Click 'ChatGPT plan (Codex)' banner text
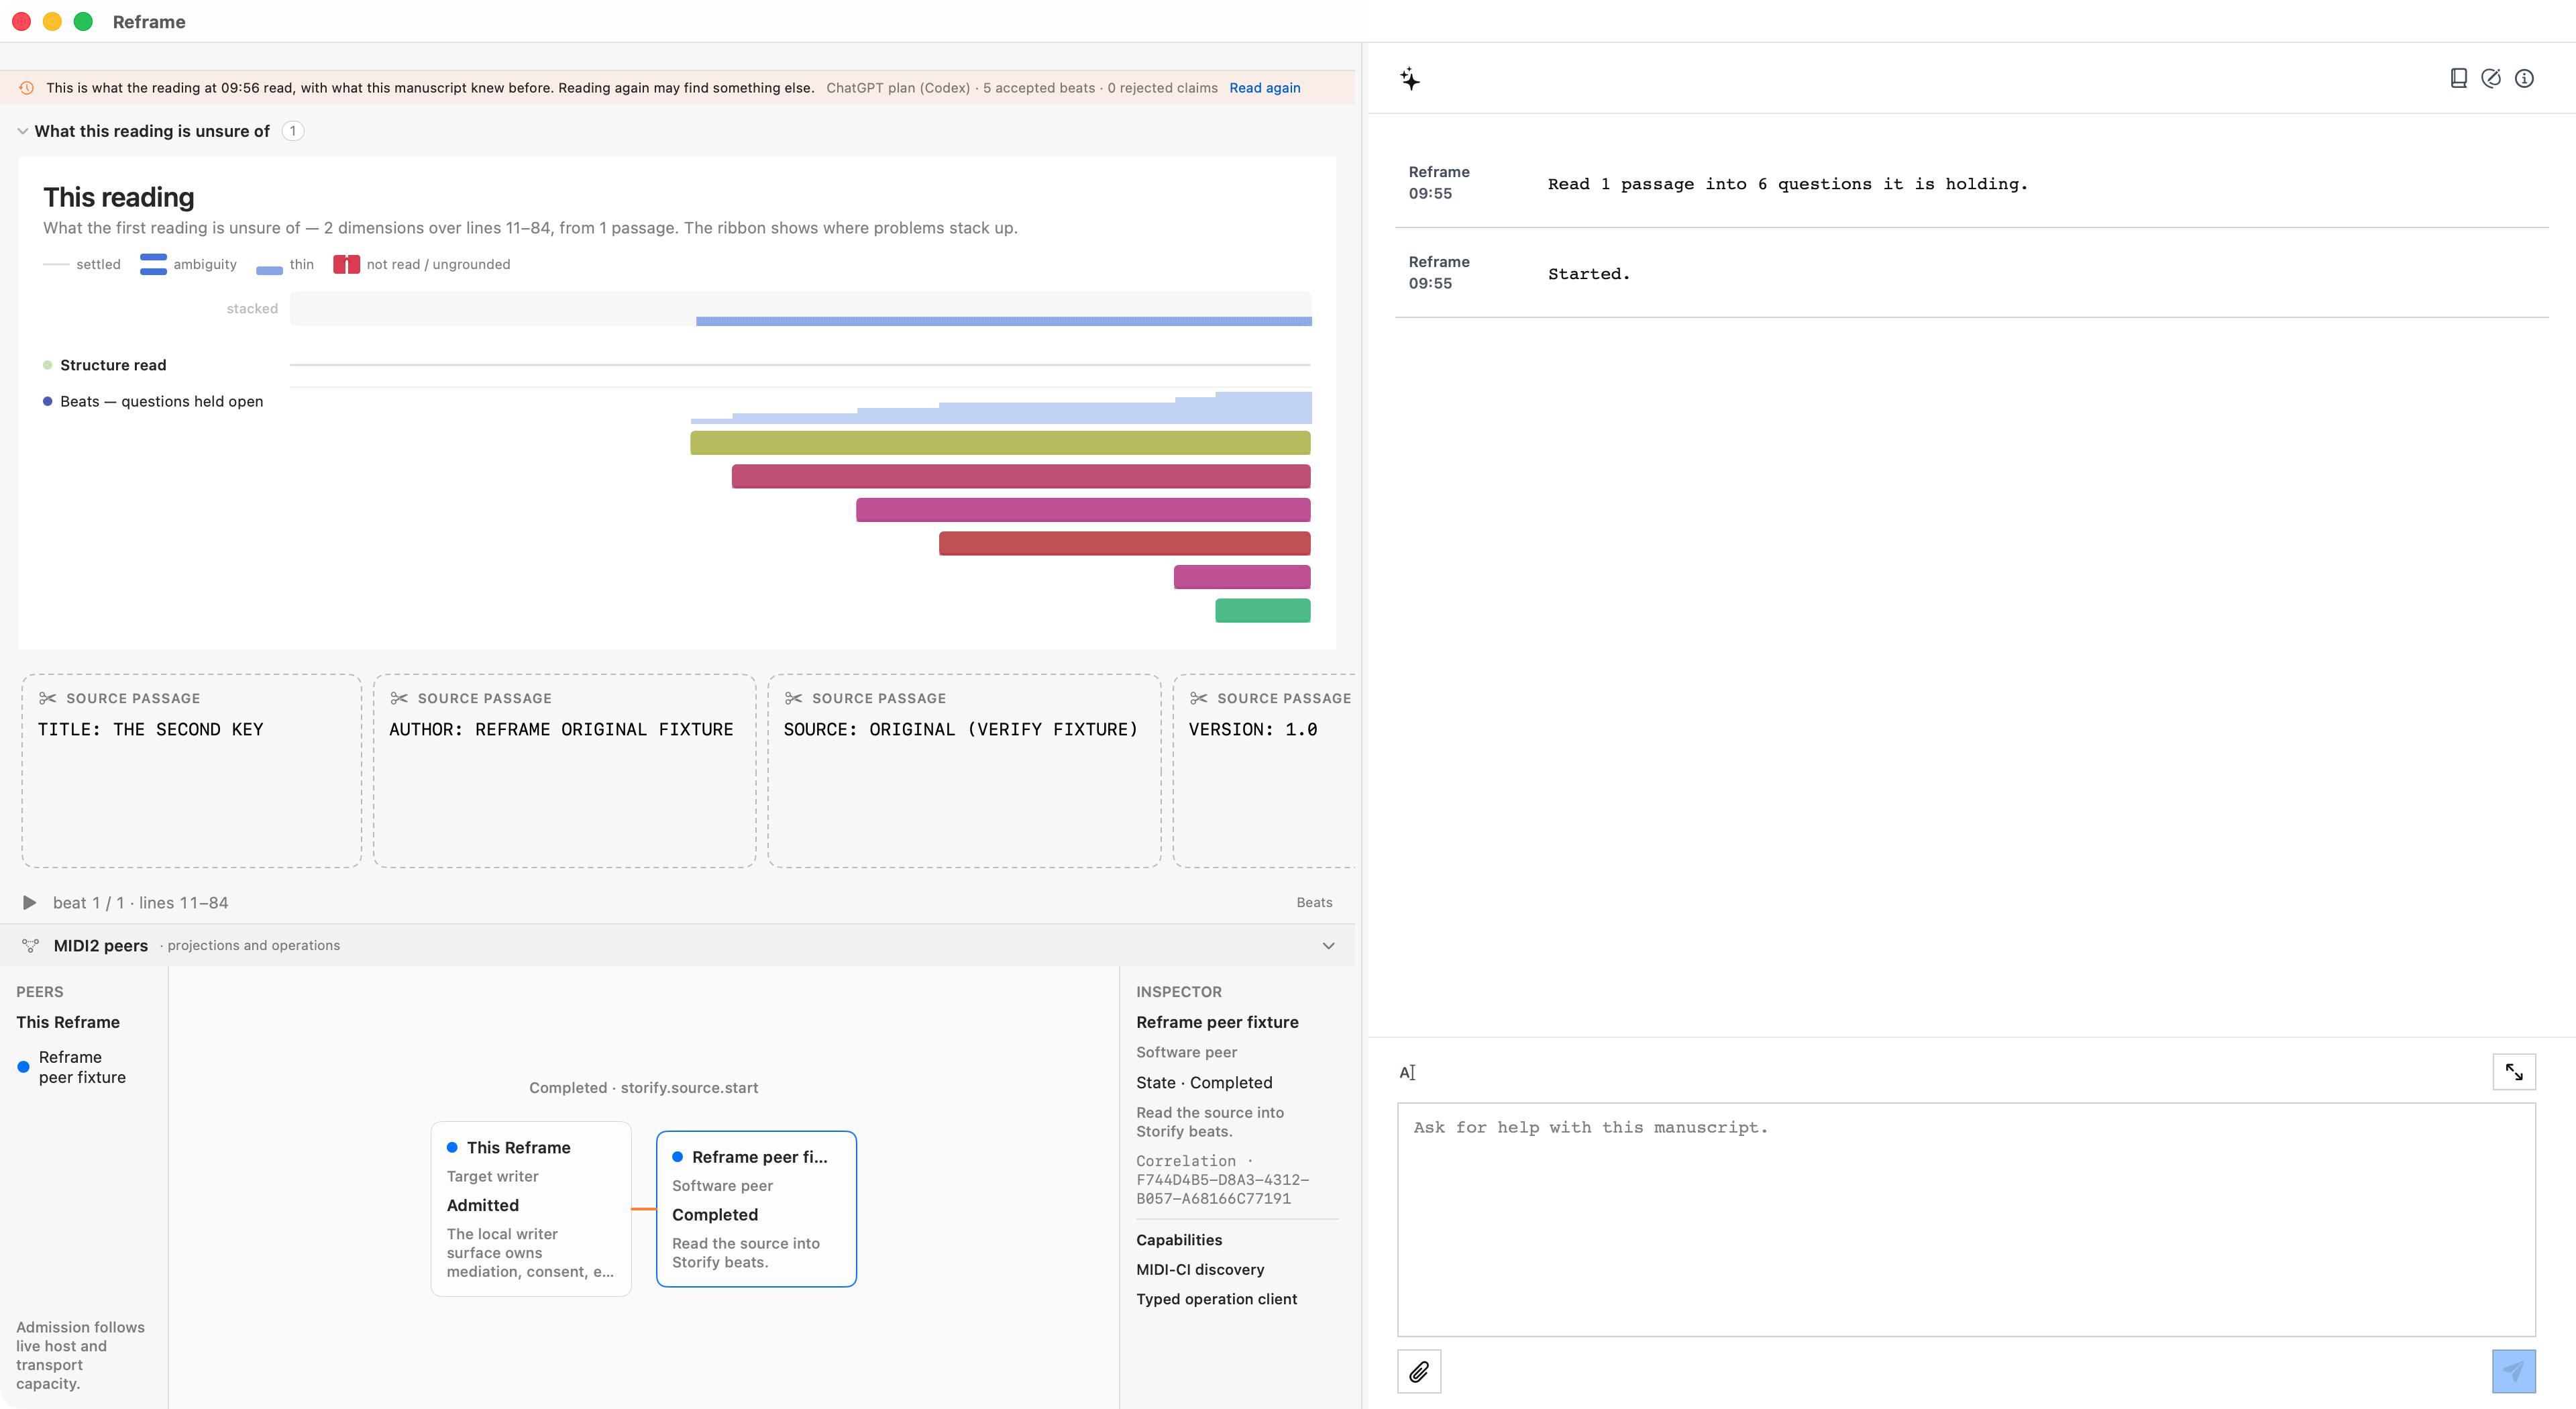The image size is (2576, 1409). click(898, 88)
